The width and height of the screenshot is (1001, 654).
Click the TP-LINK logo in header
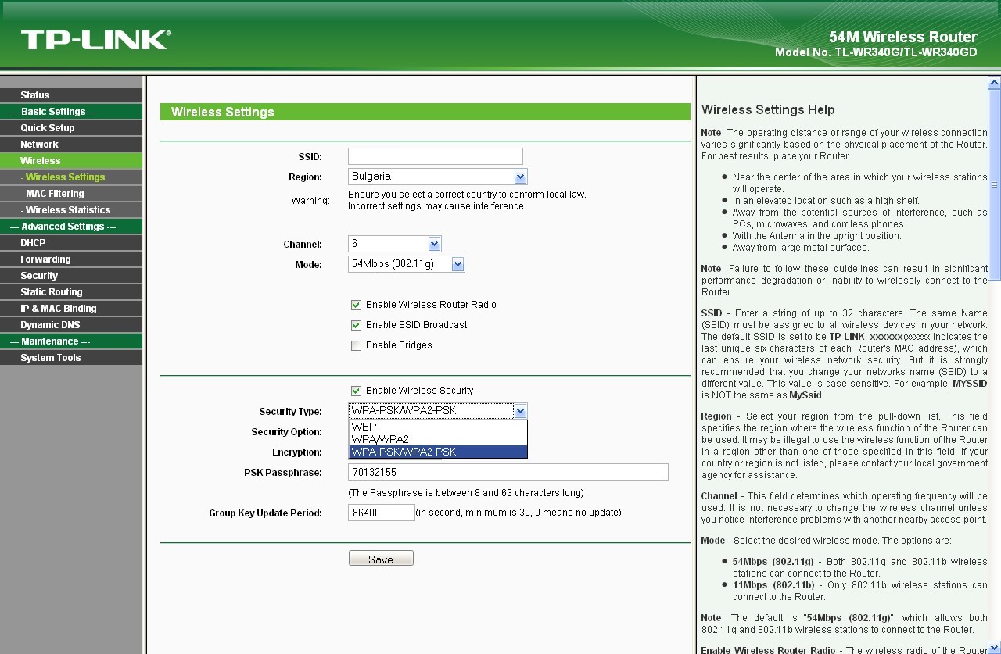[x=95, y=40]
